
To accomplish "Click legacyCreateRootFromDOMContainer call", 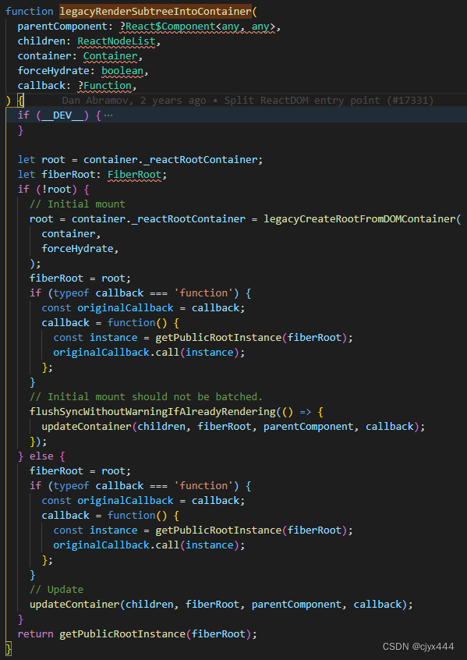I will click(359, 219).
